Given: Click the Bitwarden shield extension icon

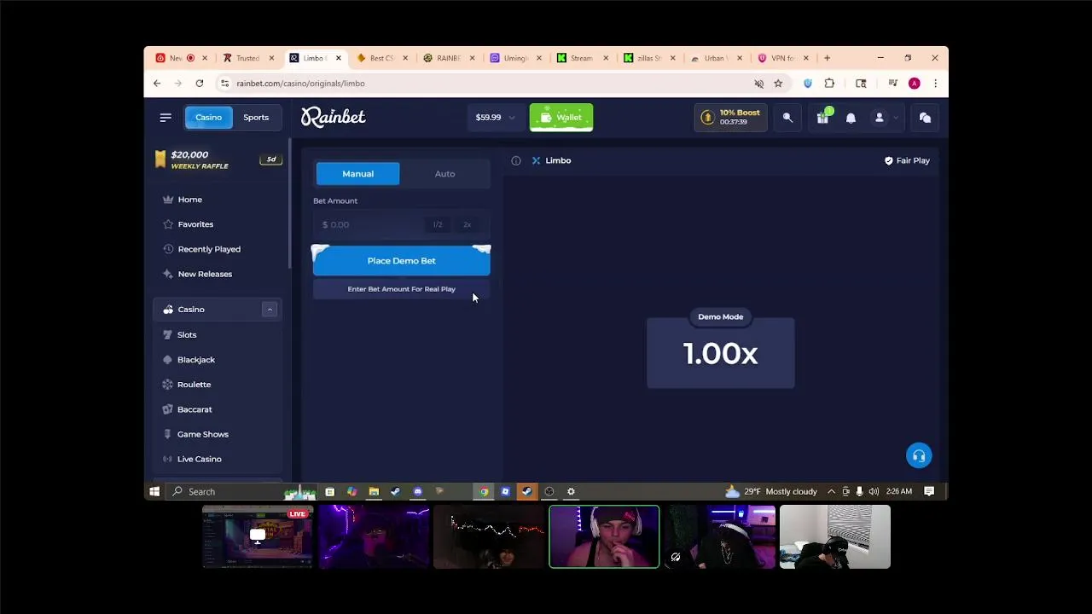Looking at the screenshot, I should coord(807,84).
